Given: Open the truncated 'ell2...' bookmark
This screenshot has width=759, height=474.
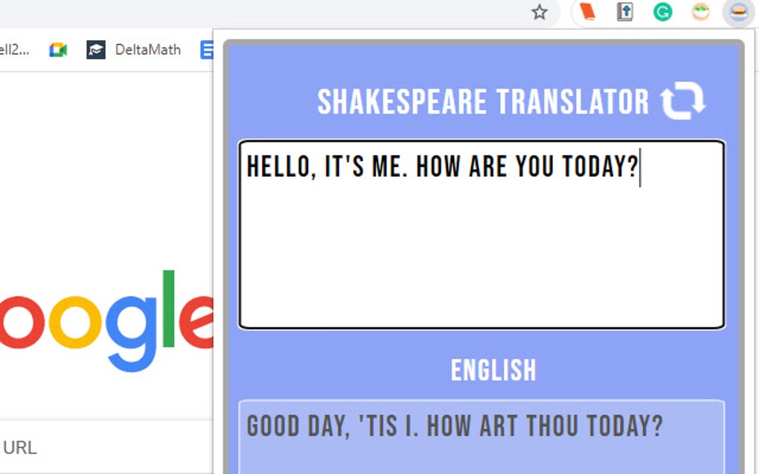Looking at the screenshot, I should coord(15,50).
